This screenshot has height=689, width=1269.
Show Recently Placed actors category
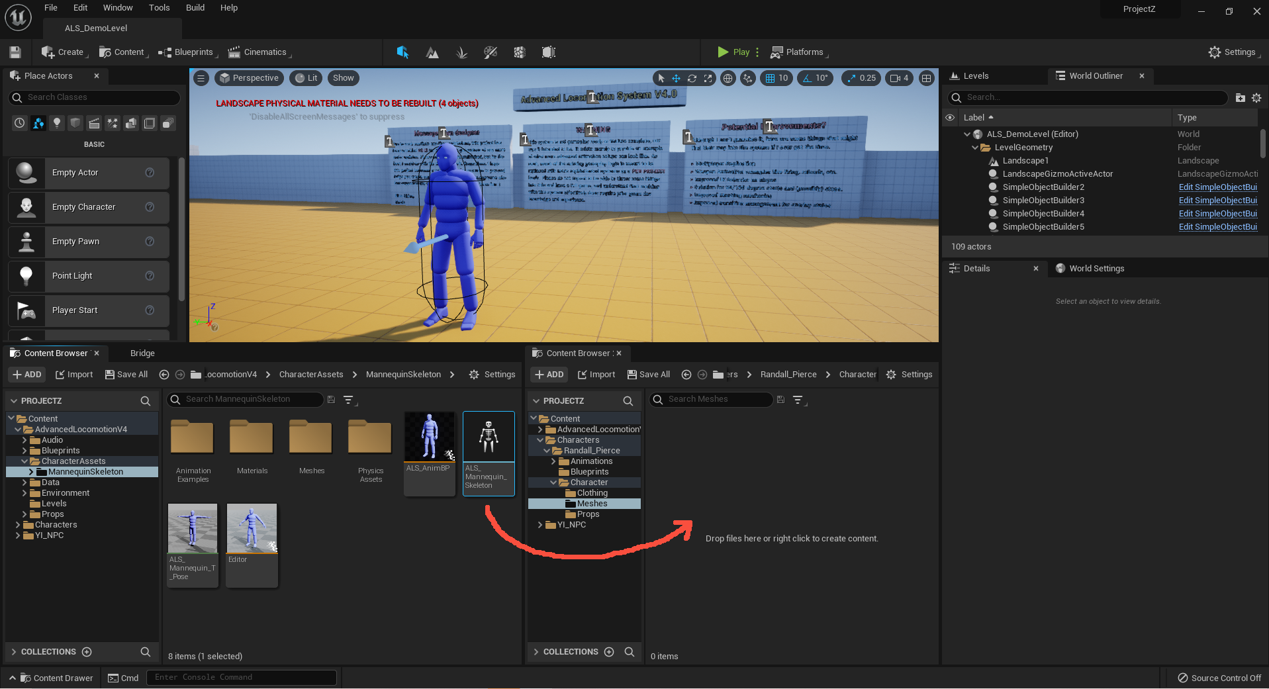pos(20,123)
